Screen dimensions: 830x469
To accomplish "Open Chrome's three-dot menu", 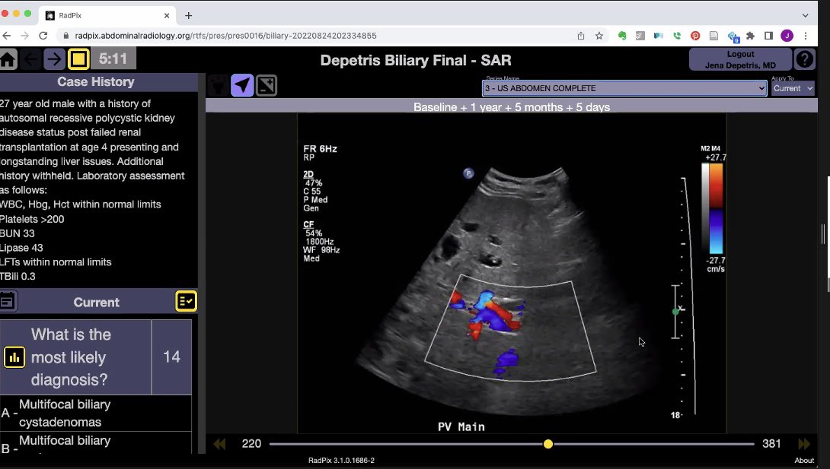I will tap(806, 36).
